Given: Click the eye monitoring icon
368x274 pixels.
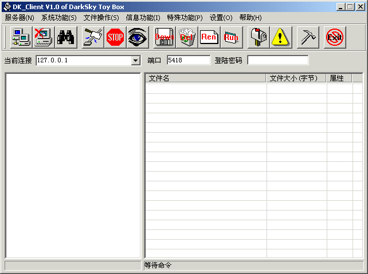Looking at the screenshot, I should point(137,38).
